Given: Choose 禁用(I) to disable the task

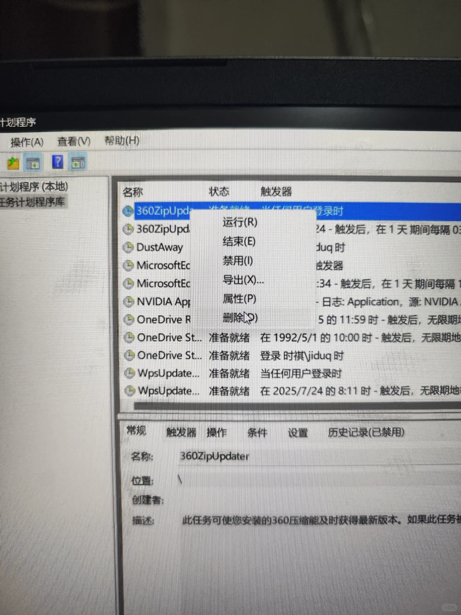Looking at the screenshot, I should tap(238, 261).
